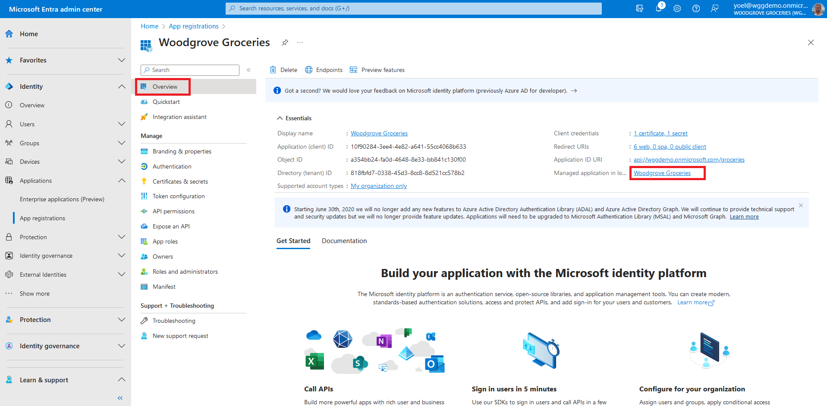Open Certificates & secrets menu item
Image resolution: width=827 pixels, height=406 pixels.
[x=180, y=181]
